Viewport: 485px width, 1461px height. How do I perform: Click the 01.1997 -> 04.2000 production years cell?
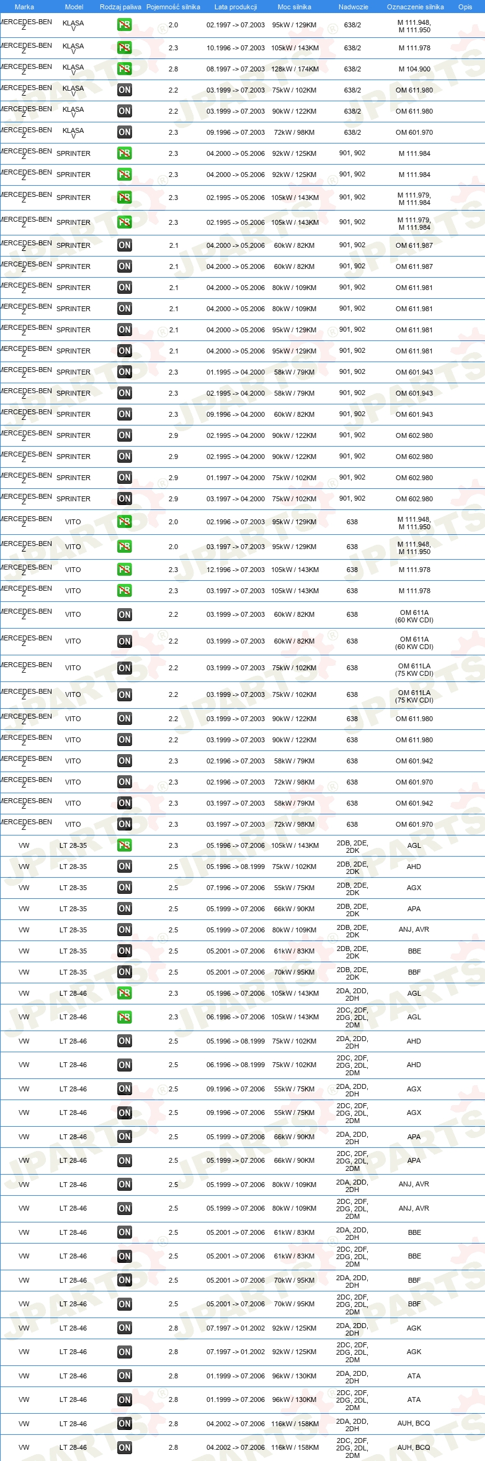pyautogui.click(x=236, y=478)
